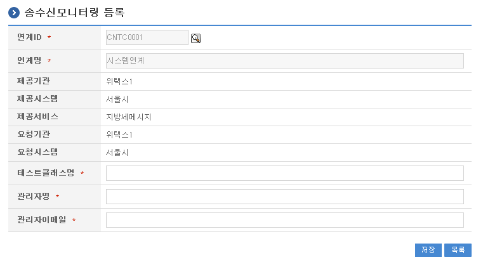Click the search icon beside 연계ID field
This screenshot has height=267, width=483.
[195, 38]
